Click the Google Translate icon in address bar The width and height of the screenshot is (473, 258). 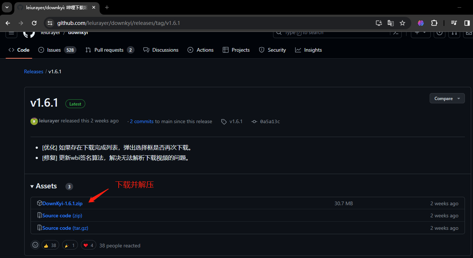pyautogui.click(x=390, y=23)
